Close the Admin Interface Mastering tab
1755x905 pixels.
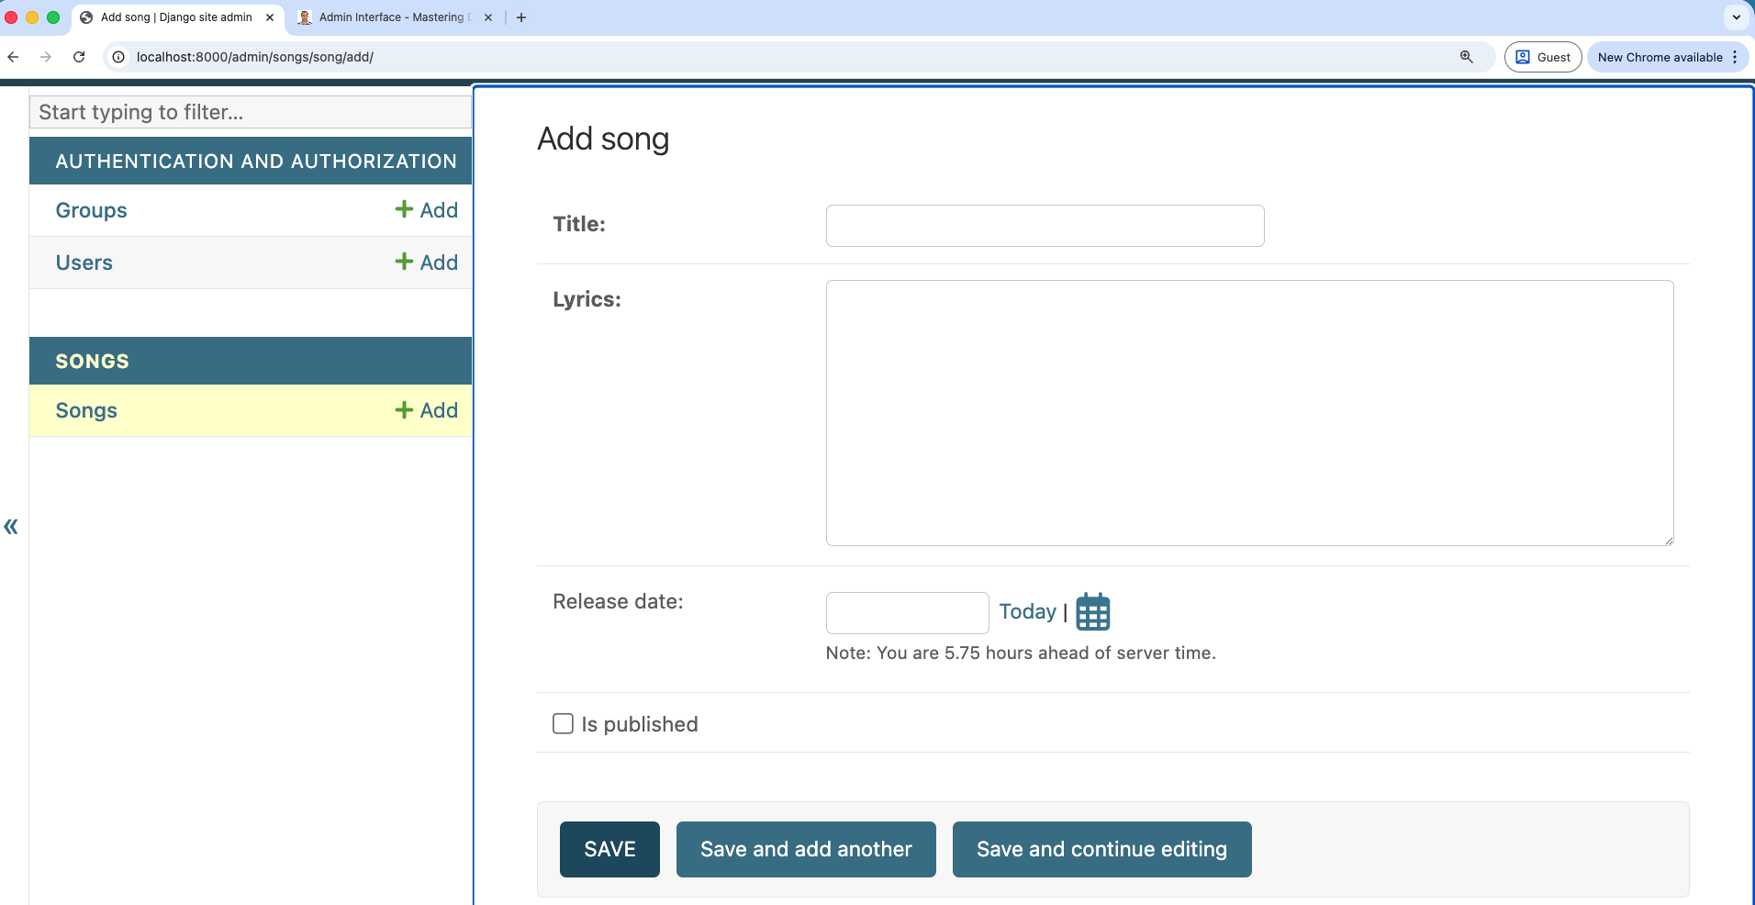(x=488, y=17)
